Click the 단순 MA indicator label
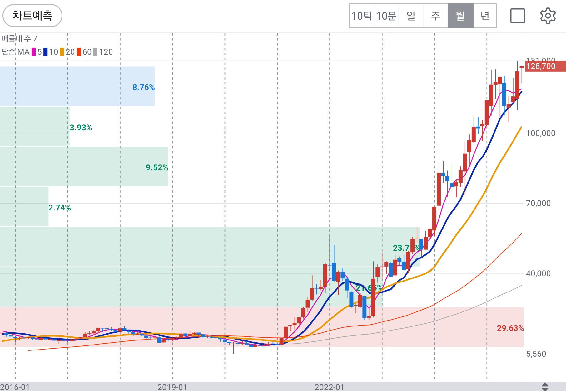 tap(16, 52)
